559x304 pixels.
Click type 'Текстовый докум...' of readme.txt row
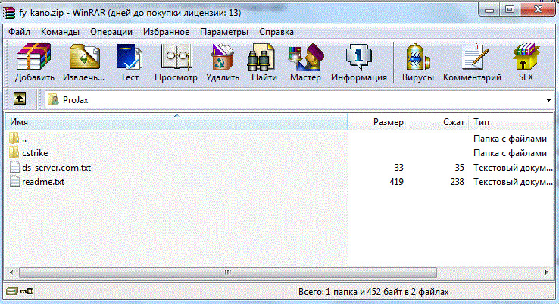pyautogui.click(x=513, y=182)
